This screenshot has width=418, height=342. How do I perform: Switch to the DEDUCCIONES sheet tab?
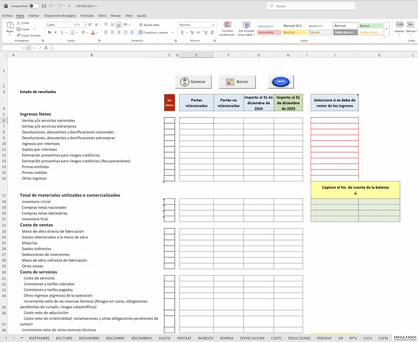point(299,338)
